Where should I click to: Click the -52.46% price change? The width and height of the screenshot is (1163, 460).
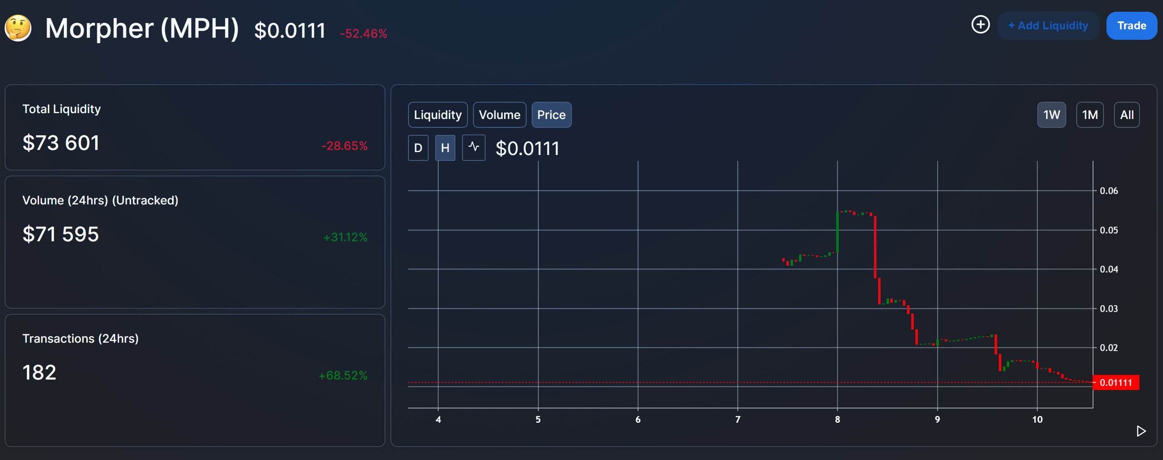point(363,34)
